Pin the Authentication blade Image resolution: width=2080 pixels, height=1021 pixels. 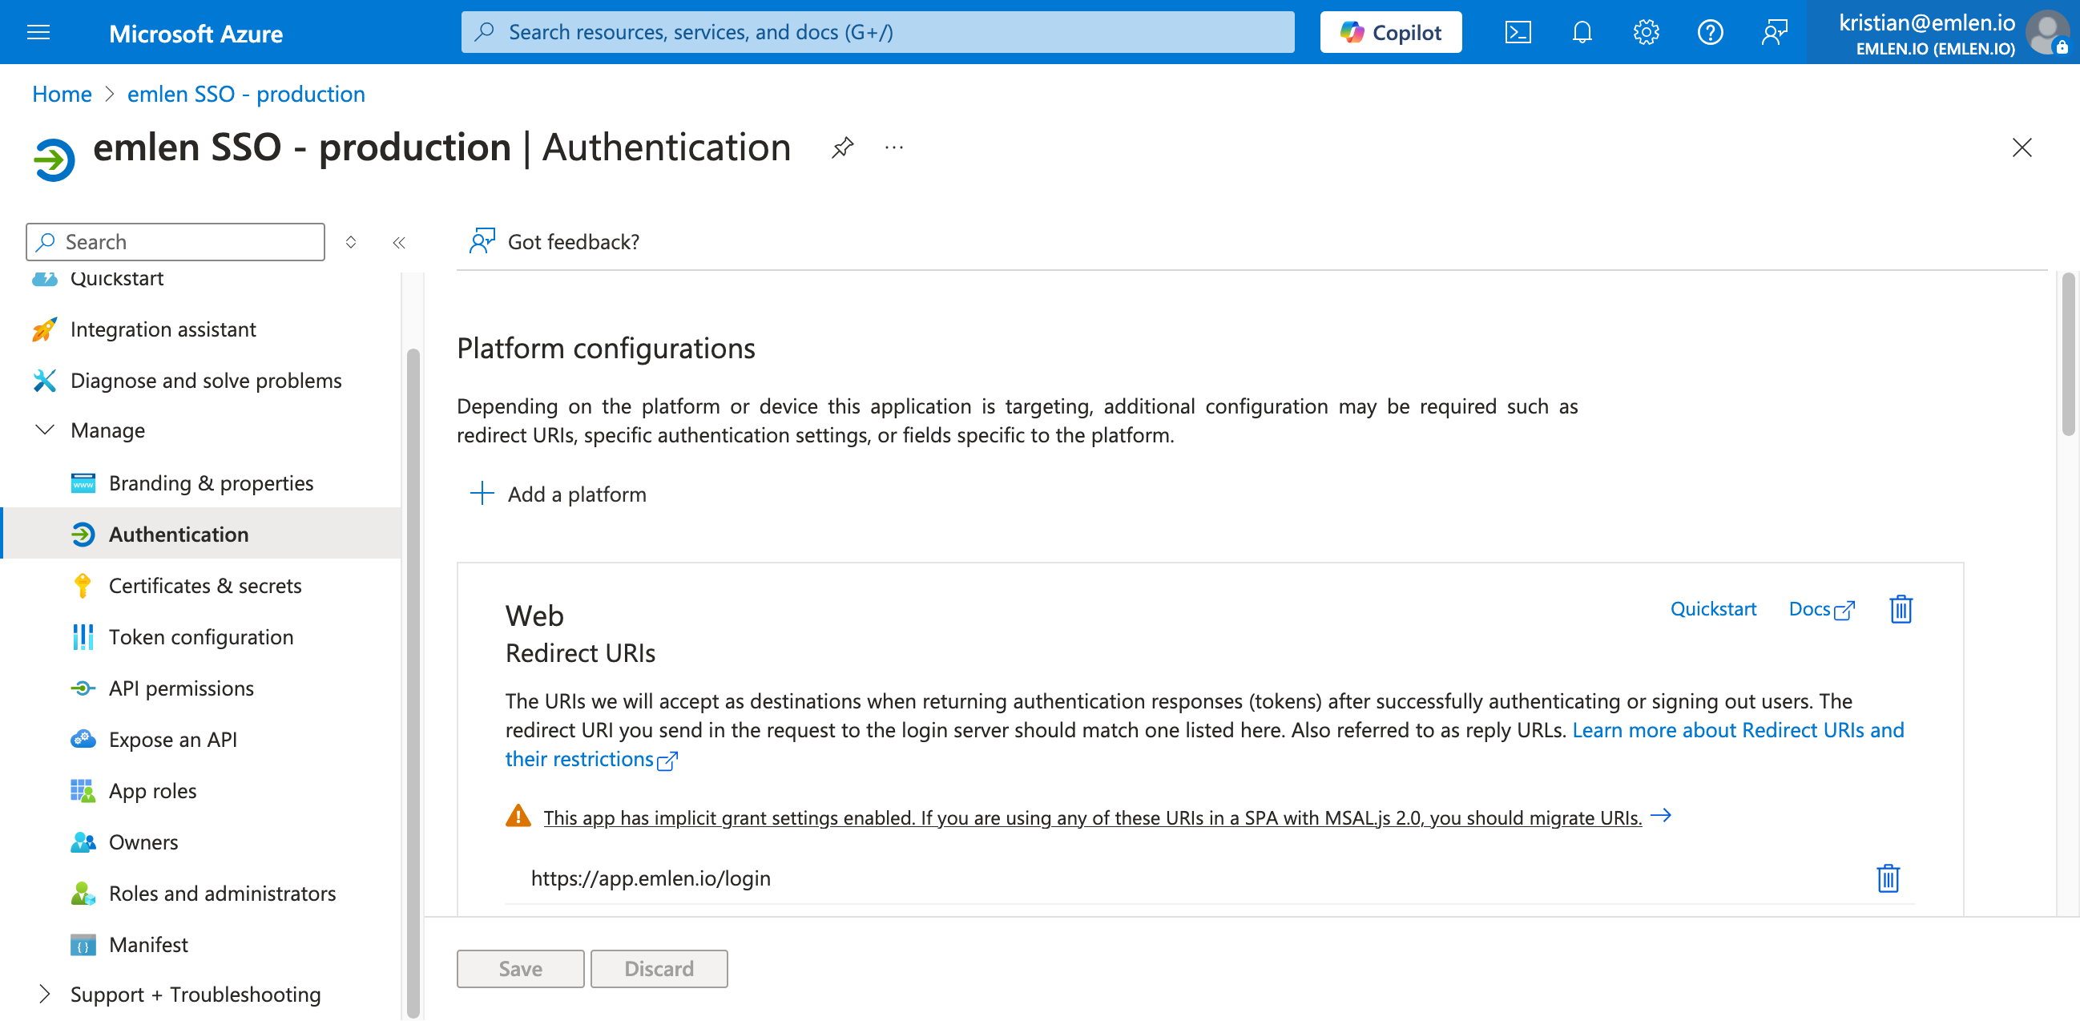[842, 147]
